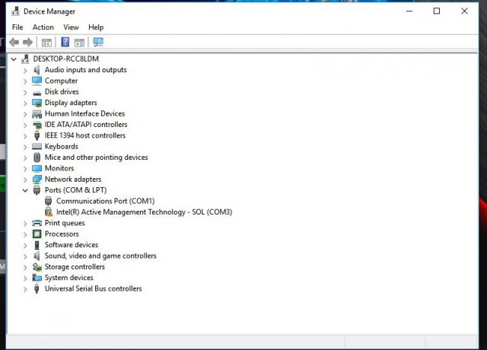Click the Forward arrow in toolbar

[27, 43]
